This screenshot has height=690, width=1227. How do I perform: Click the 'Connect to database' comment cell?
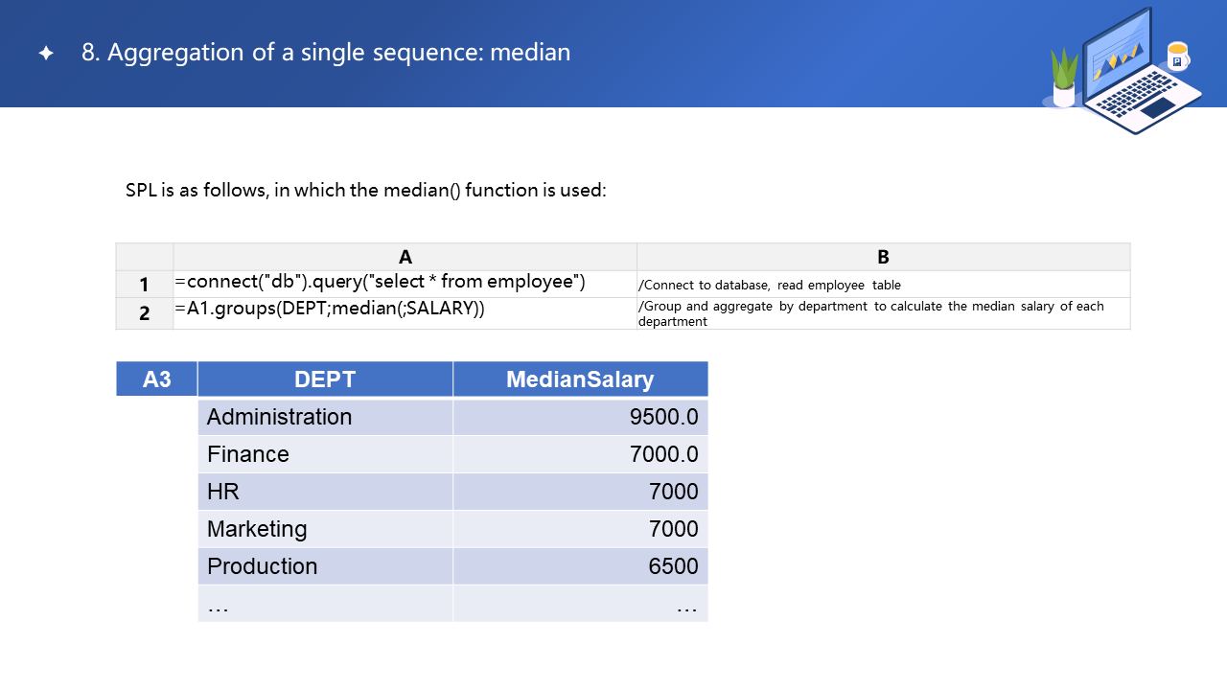(769, 285)
